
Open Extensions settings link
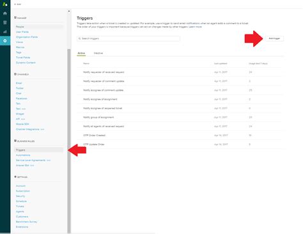click(x=22, y=227)
